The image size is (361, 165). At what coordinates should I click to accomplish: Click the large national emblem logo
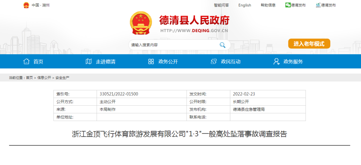[x=141, y=23]
